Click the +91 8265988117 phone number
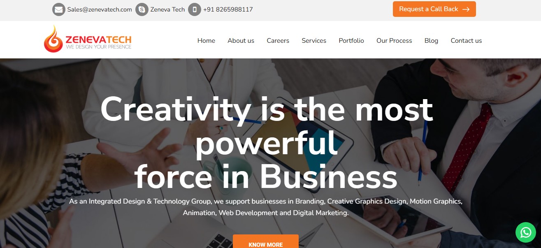 [x=228, y=9]
